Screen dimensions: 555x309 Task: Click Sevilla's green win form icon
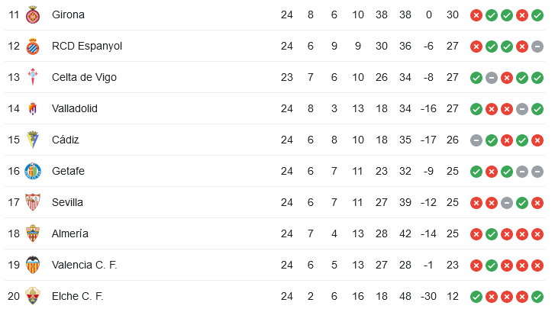[x=522, y=203]
